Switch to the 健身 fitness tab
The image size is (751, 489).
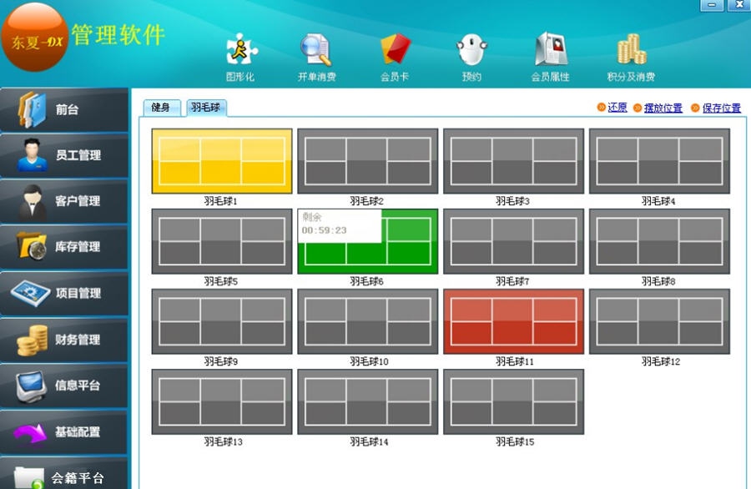click(x=161, y=108)
